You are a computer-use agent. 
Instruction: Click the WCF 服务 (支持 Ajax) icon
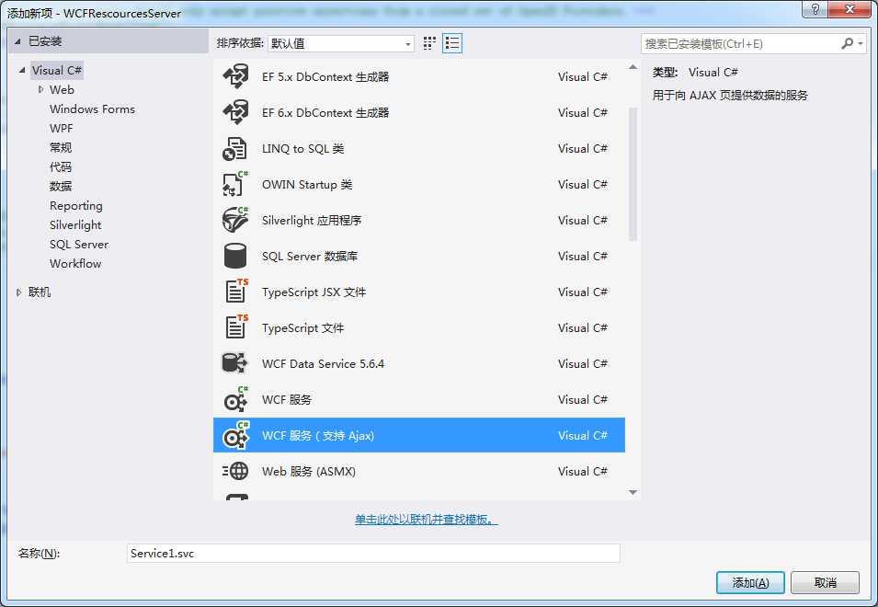[x=235, y=435]
